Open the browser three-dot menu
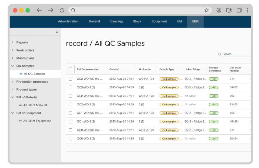 pos(248,10)
